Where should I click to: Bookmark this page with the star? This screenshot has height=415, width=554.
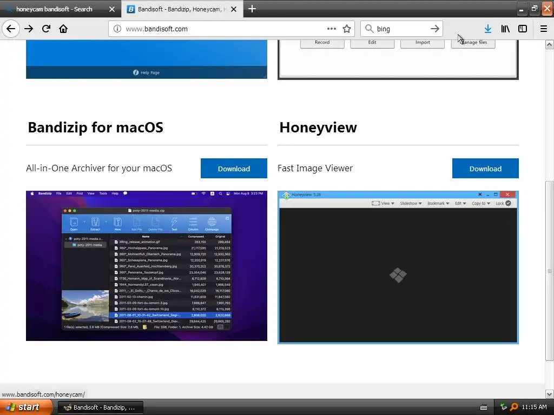point(347,29)
